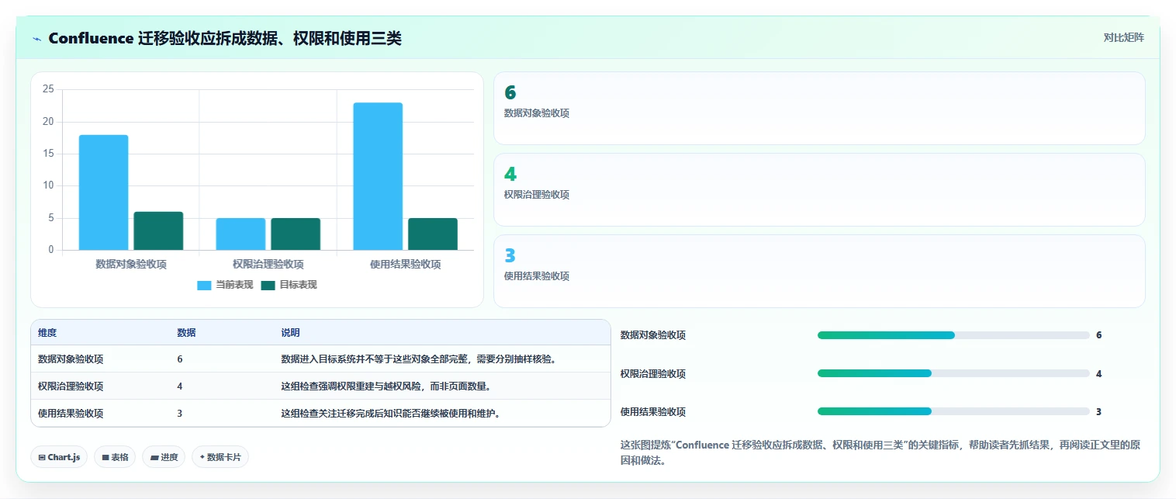Click table cell 权限治理验收项 in 维度 column
The width and height of the screenshot is (1176, 499).
point(71,386)
